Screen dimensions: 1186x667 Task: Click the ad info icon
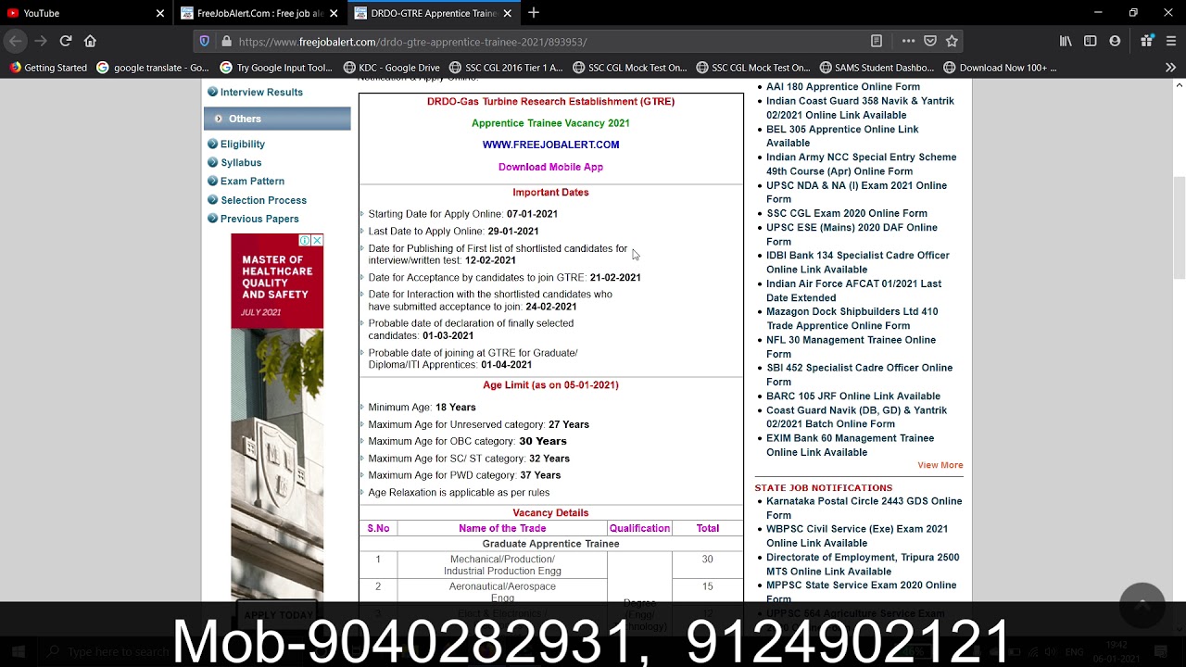click(x=304, y=240)
